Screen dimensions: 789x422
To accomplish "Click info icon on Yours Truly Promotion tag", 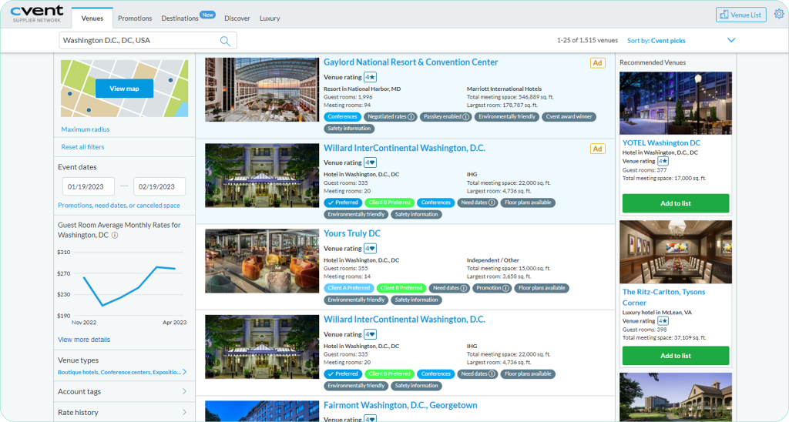I will 506,288.
